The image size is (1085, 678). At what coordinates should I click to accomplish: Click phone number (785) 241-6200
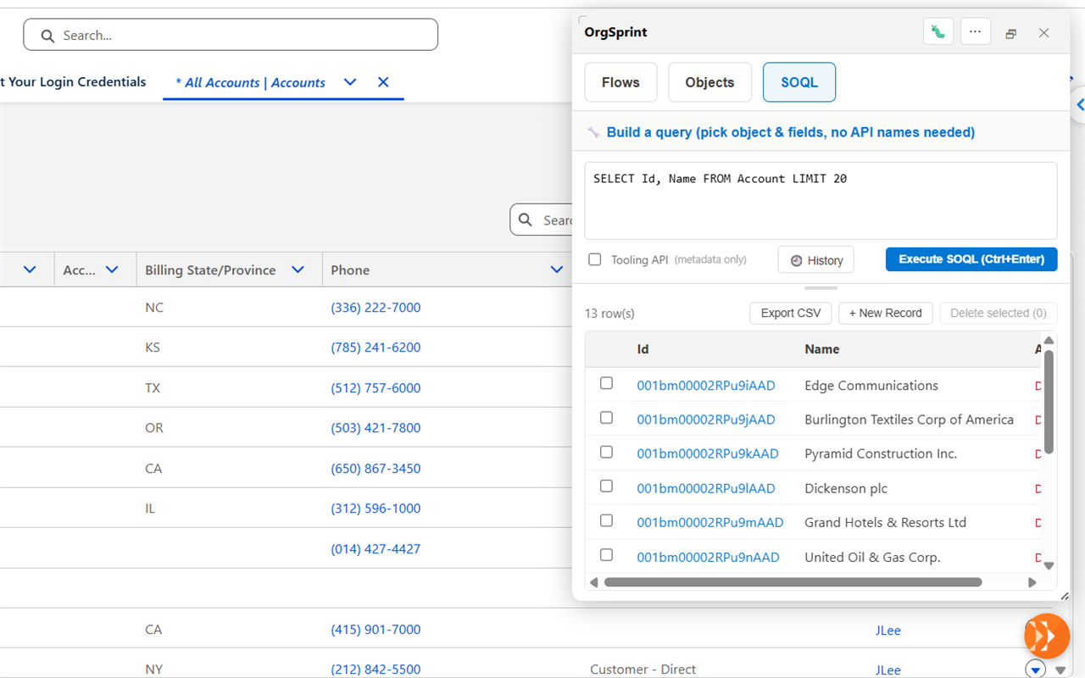point(376,347)
